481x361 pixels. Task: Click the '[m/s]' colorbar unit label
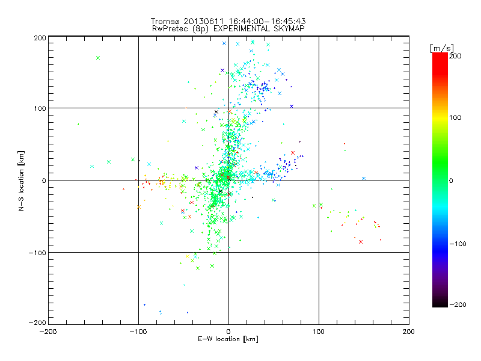442,48
